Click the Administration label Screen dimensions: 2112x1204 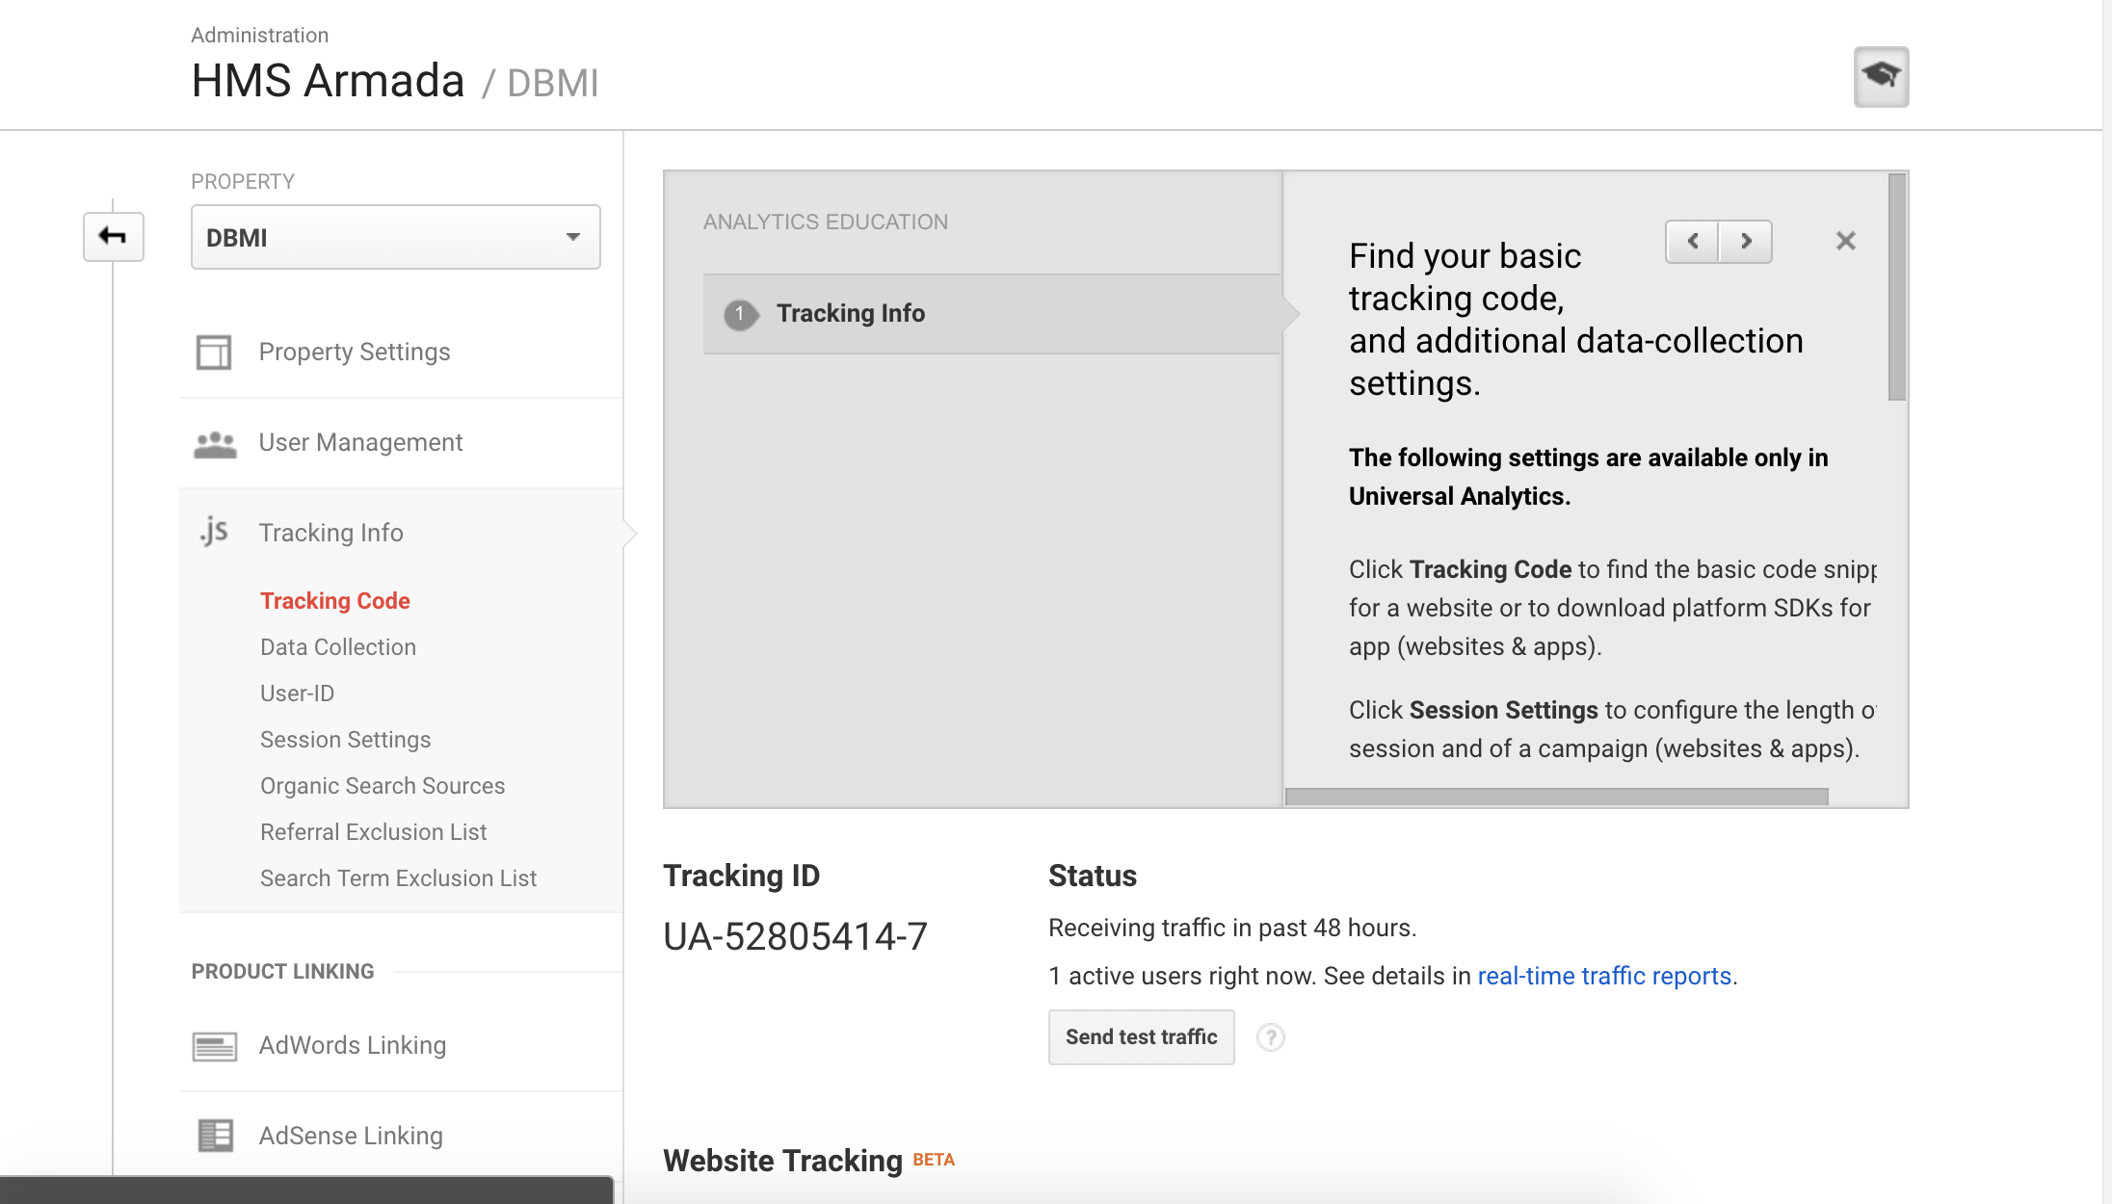[260, 36]
